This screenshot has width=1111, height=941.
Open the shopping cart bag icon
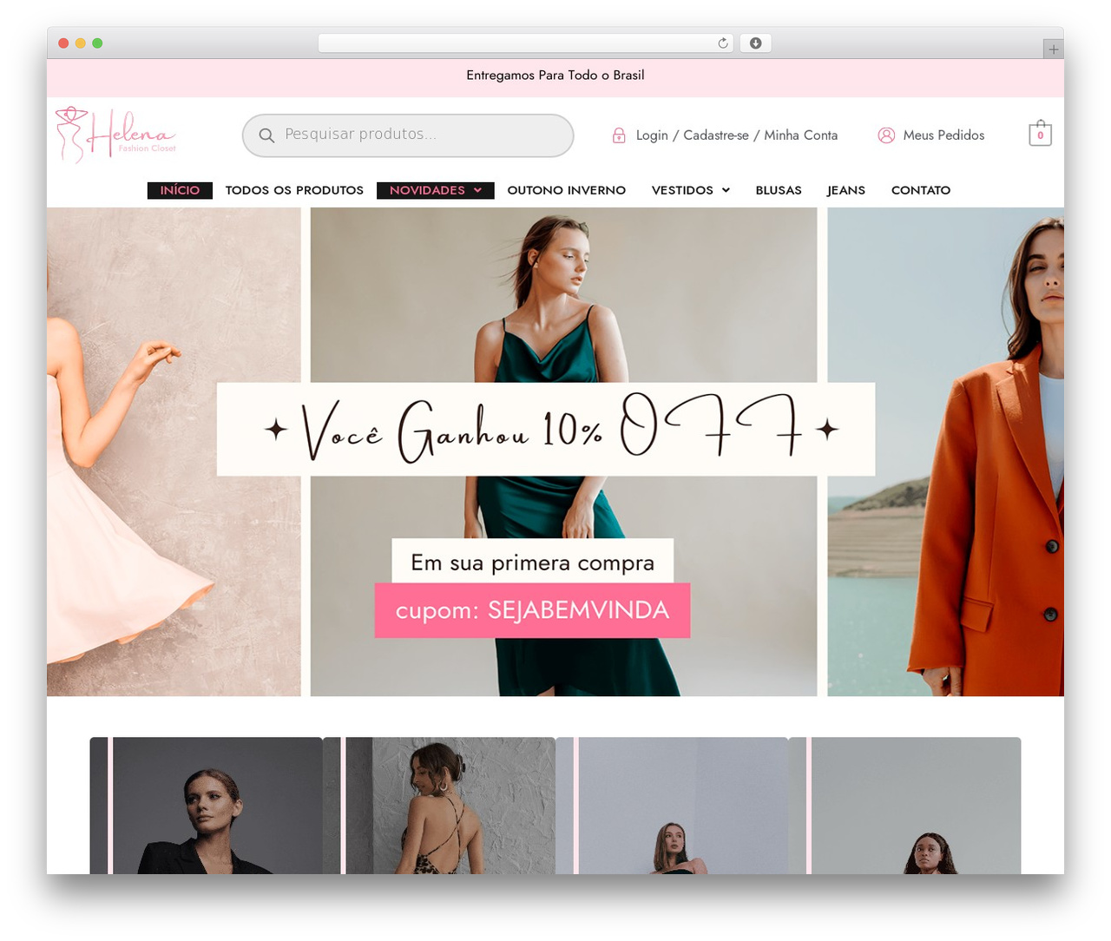(1040, 134)
